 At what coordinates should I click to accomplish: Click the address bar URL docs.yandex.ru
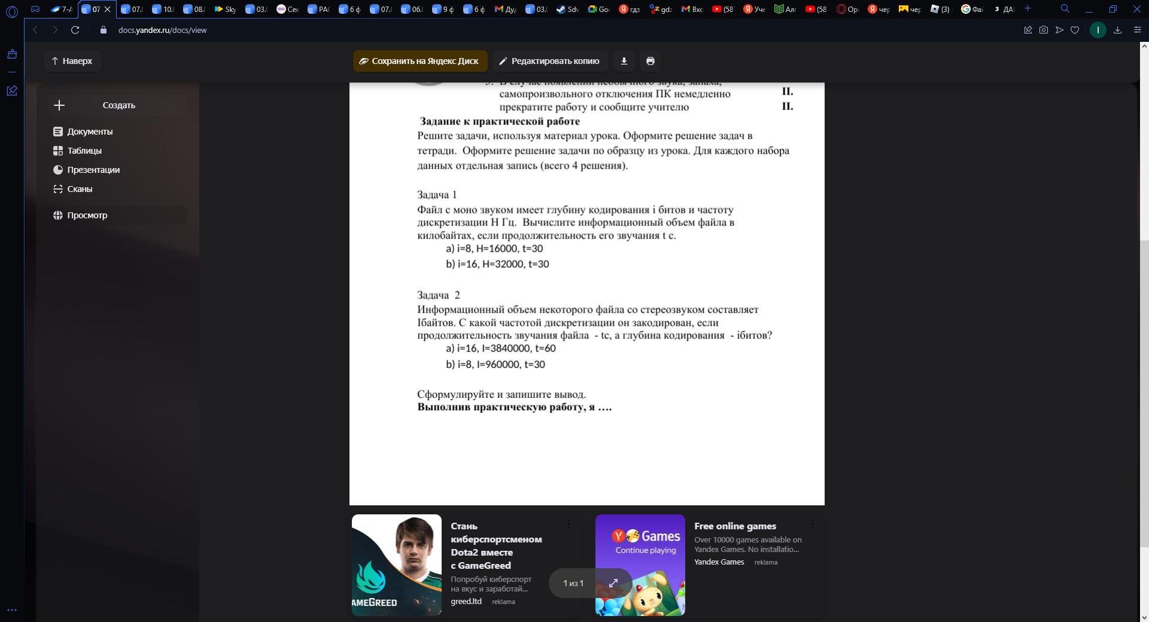pyautogui.click(x=162, y=30)
